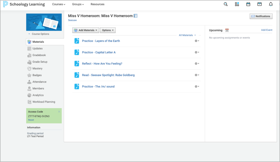Click the Notifications button
Image resolution: width=280 pixels, height=162 pixels.
click(x=261, y=16)
